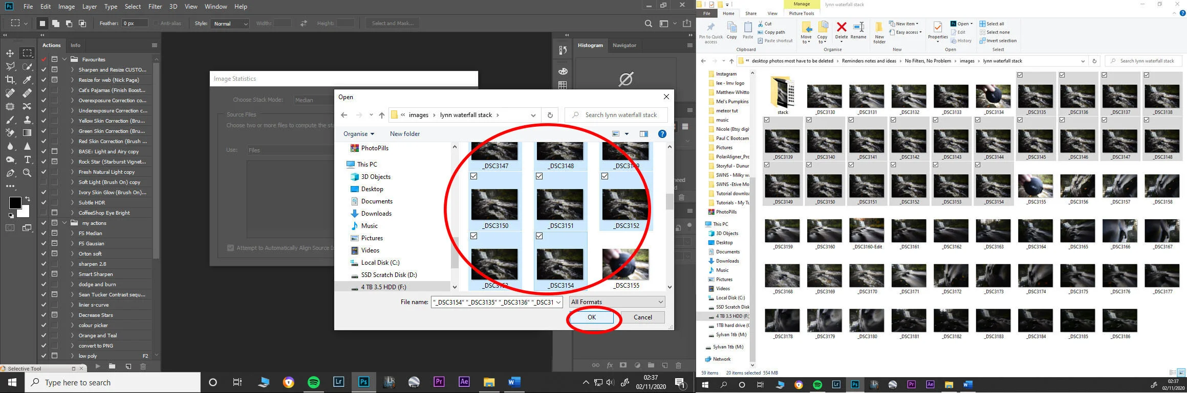The width and height of the screenshot is (1187, 393).
Task: Refresh the Open dialog folder view
Action: click(x=550, y=115)
